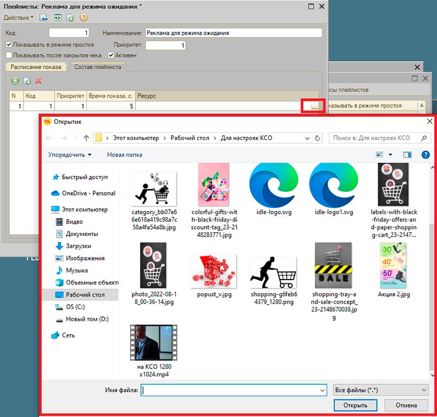
Task: Click the ellipsis button in Ресурс cell
Action: 315,106
